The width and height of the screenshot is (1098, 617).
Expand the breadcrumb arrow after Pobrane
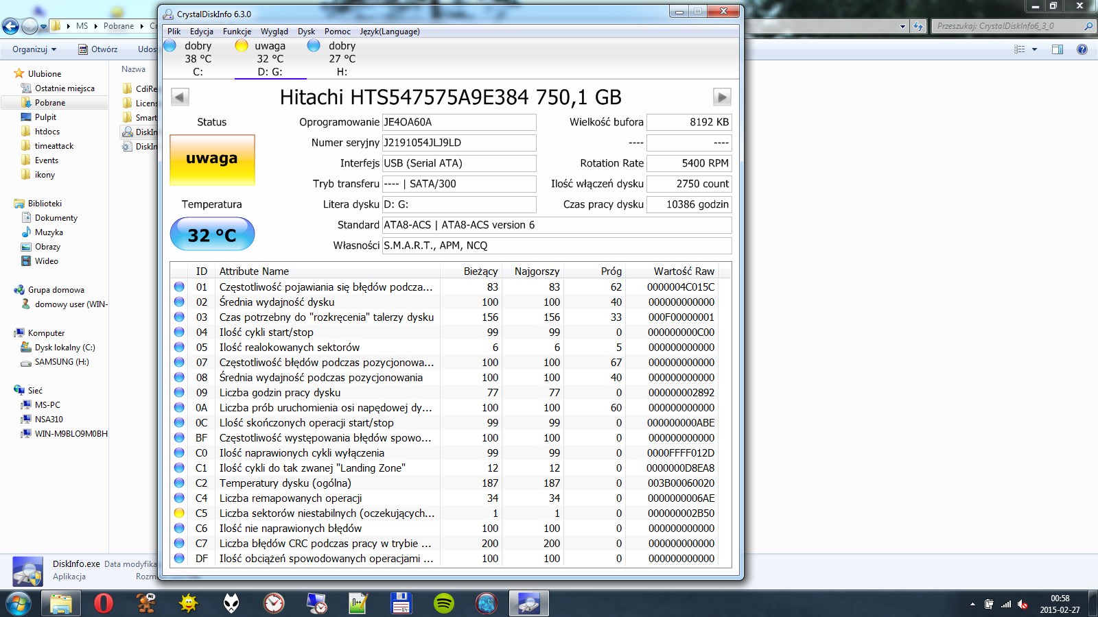[142, 26]
